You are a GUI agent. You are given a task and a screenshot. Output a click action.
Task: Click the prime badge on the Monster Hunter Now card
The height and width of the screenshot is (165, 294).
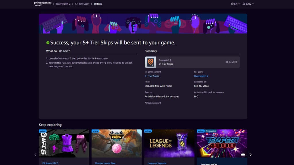(x=95, y=131)
